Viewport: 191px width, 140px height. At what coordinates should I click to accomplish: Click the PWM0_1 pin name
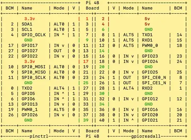tap(29, 110)
